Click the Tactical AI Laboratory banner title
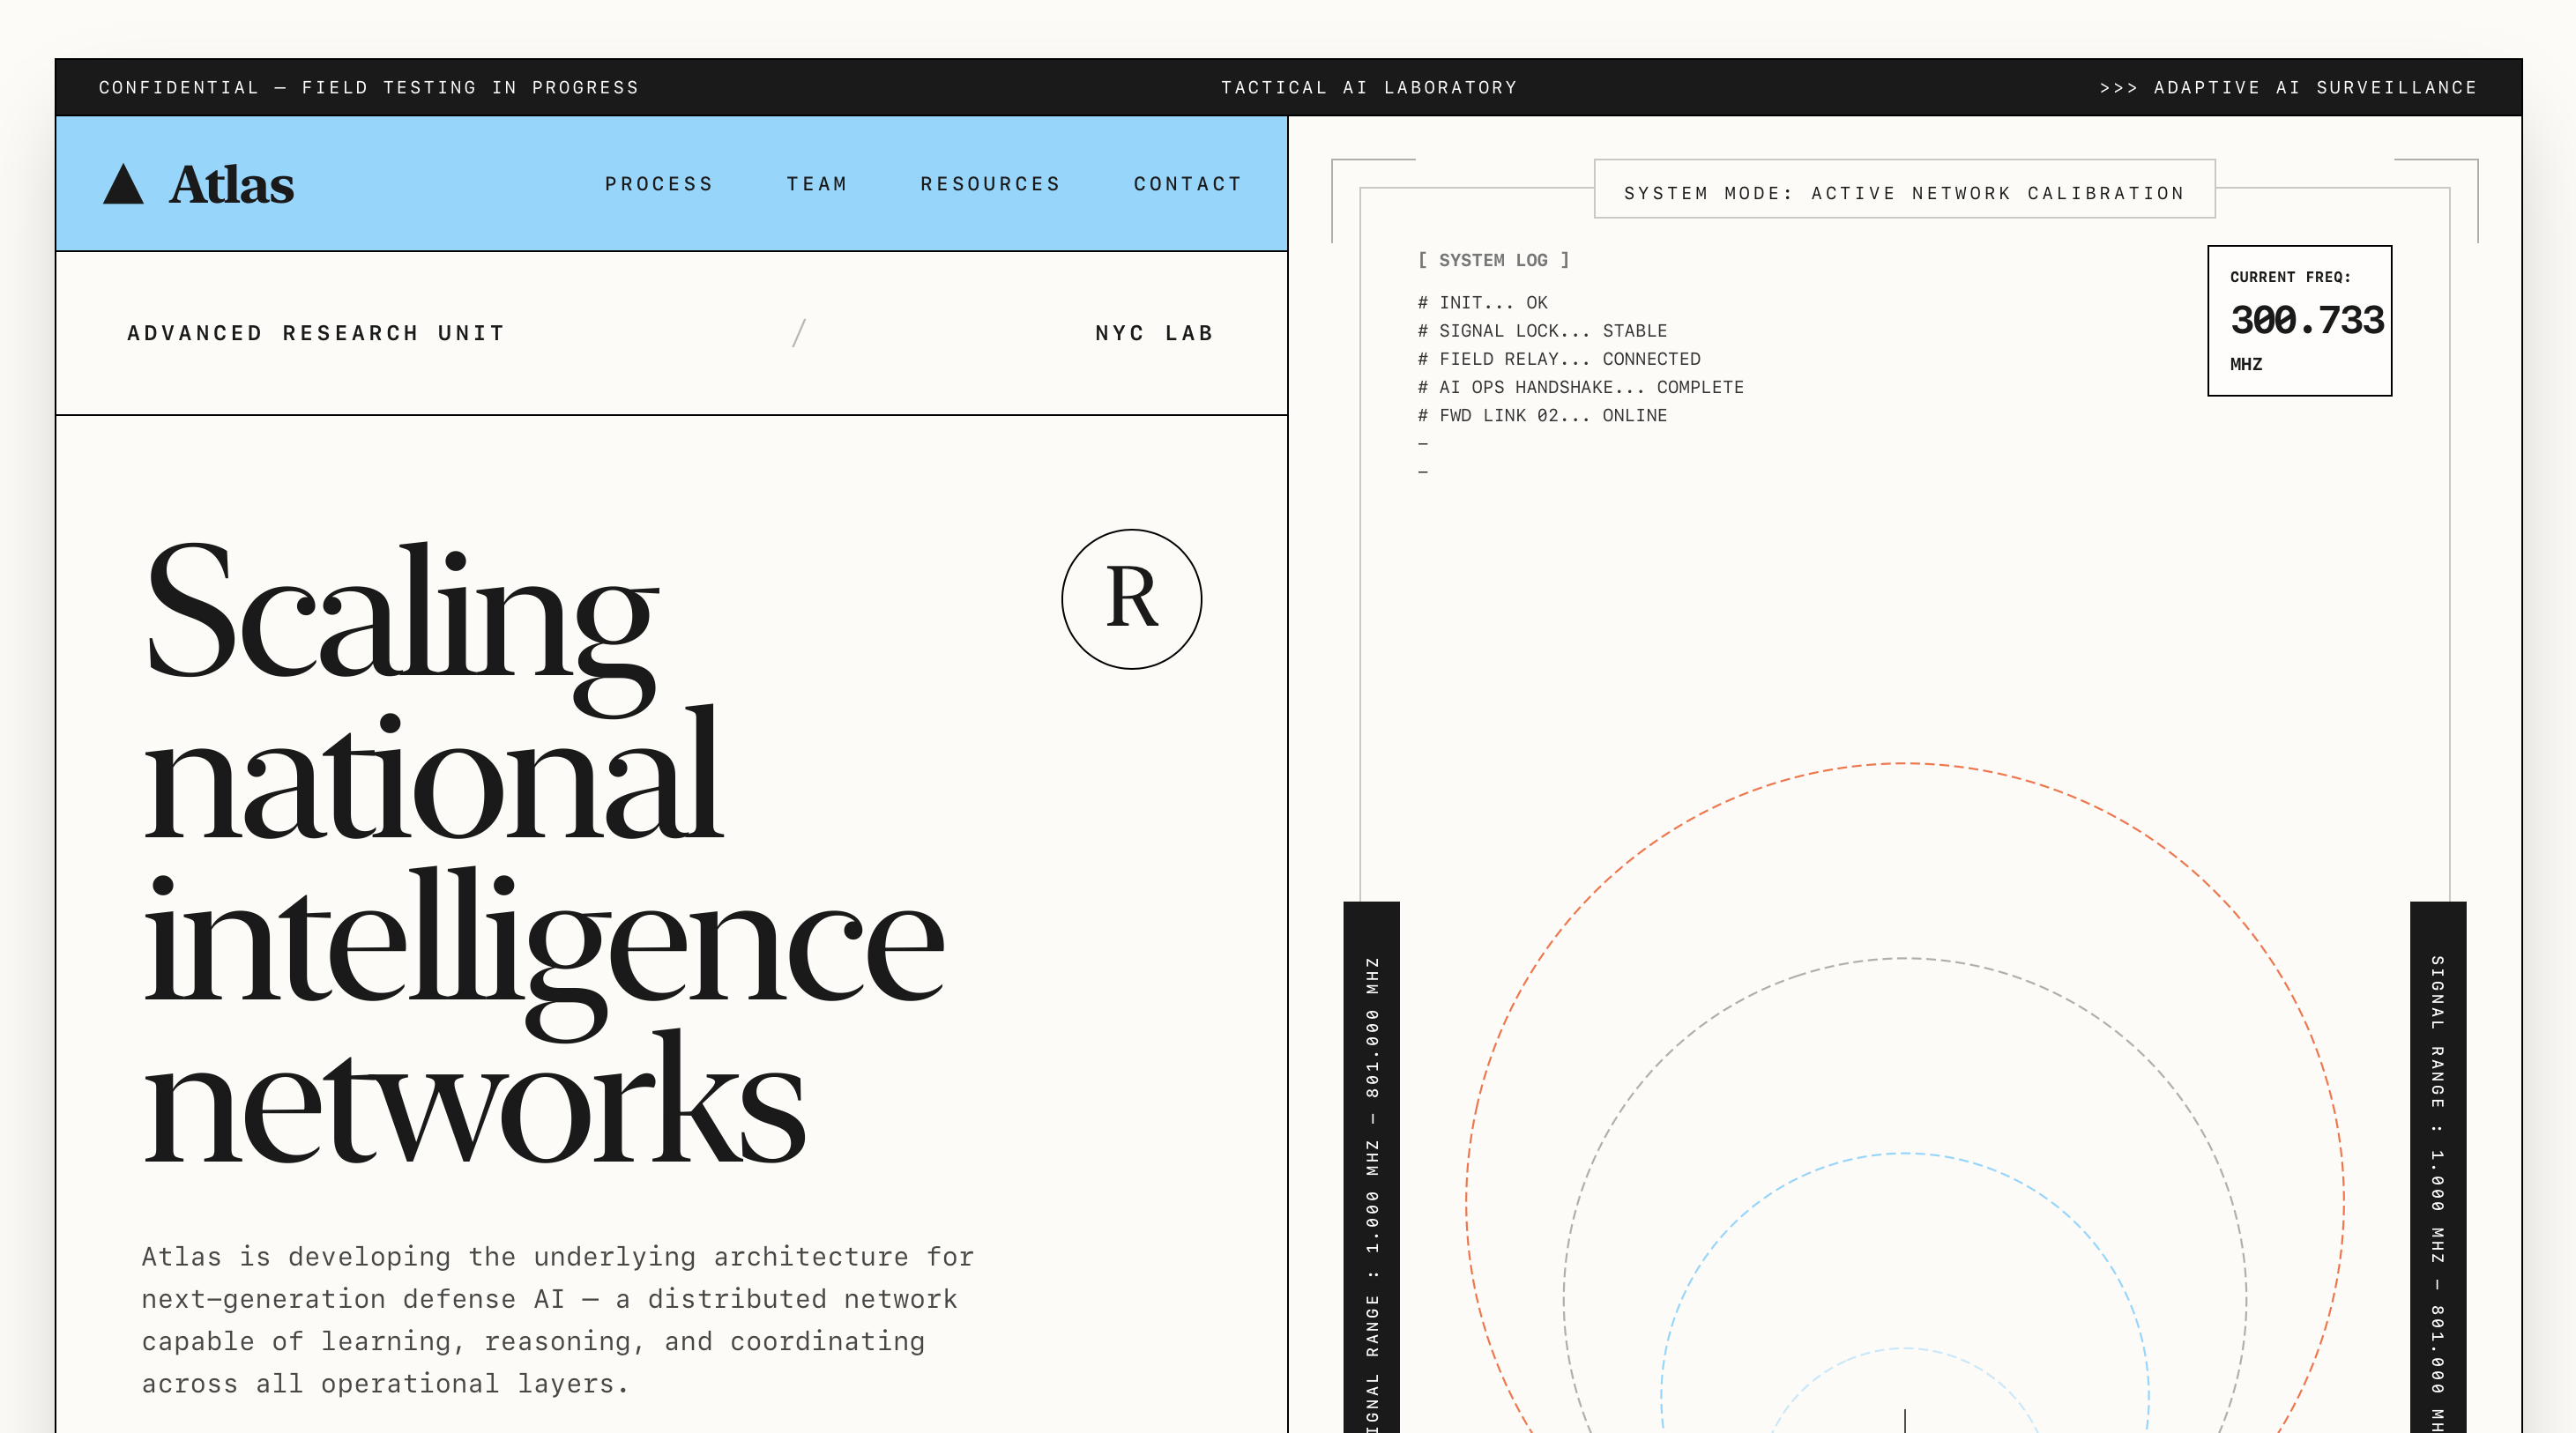2576x1433 pixels. pyautogui.click(x=1369, y=88)
